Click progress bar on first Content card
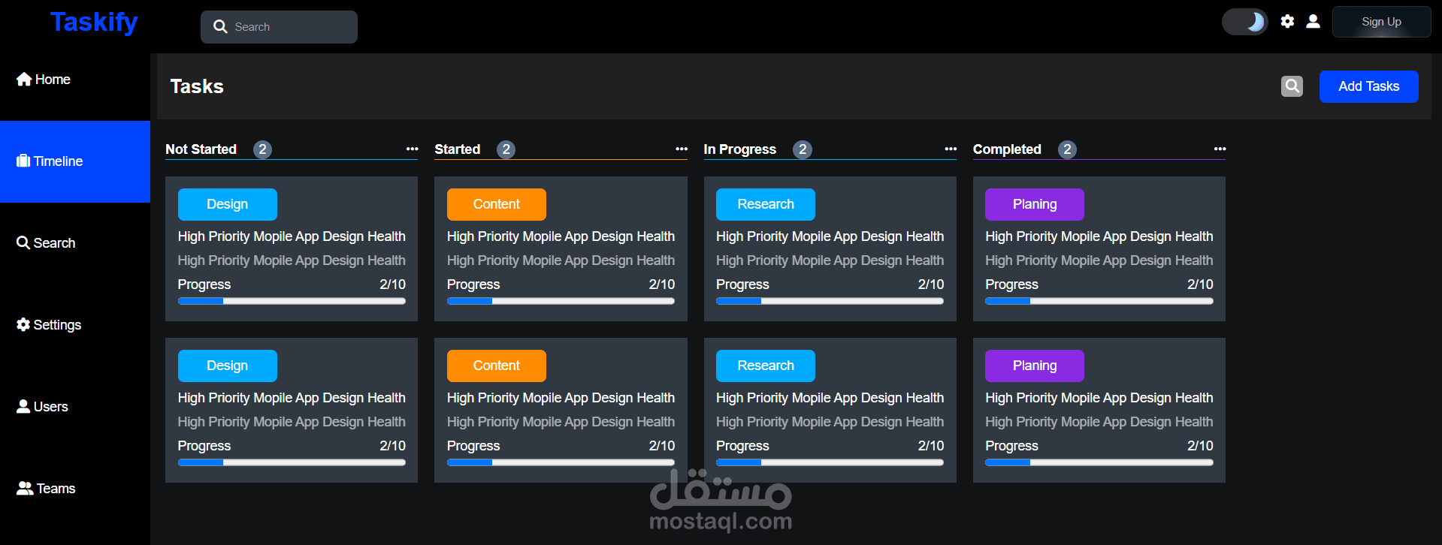 561,301
